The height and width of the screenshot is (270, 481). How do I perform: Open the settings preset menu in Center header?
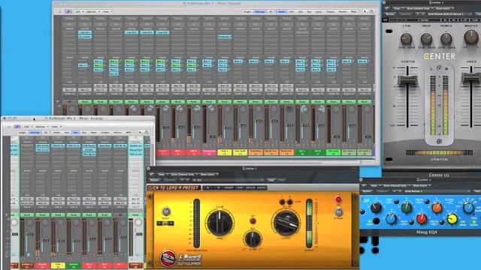(449, 14)
